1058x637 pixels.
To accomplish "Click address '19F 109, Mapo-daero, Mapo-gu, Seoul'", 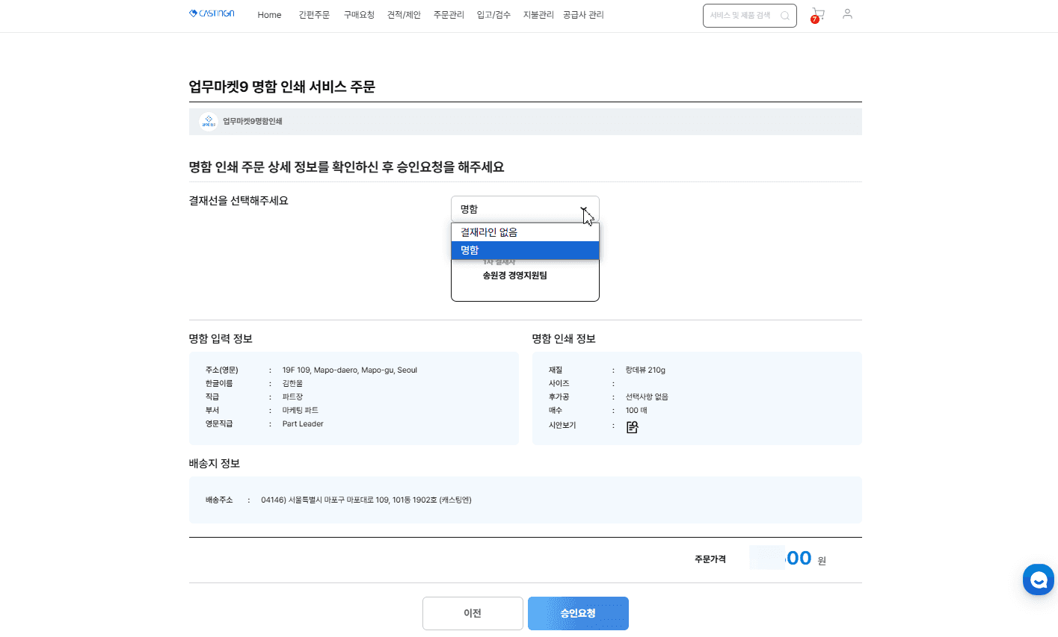I will click(350, 370).
